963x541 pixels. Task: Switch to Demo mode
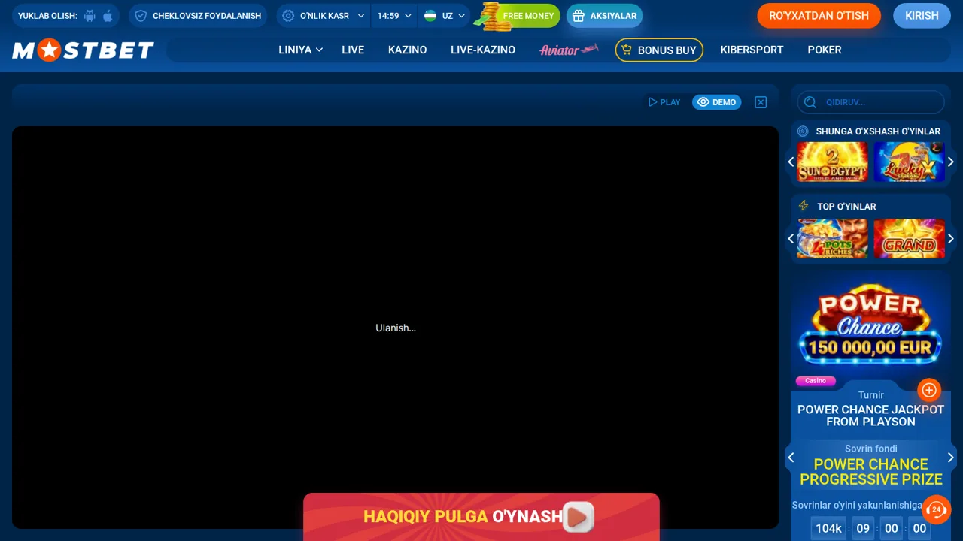pyautogui.click(x=717, y=102)
